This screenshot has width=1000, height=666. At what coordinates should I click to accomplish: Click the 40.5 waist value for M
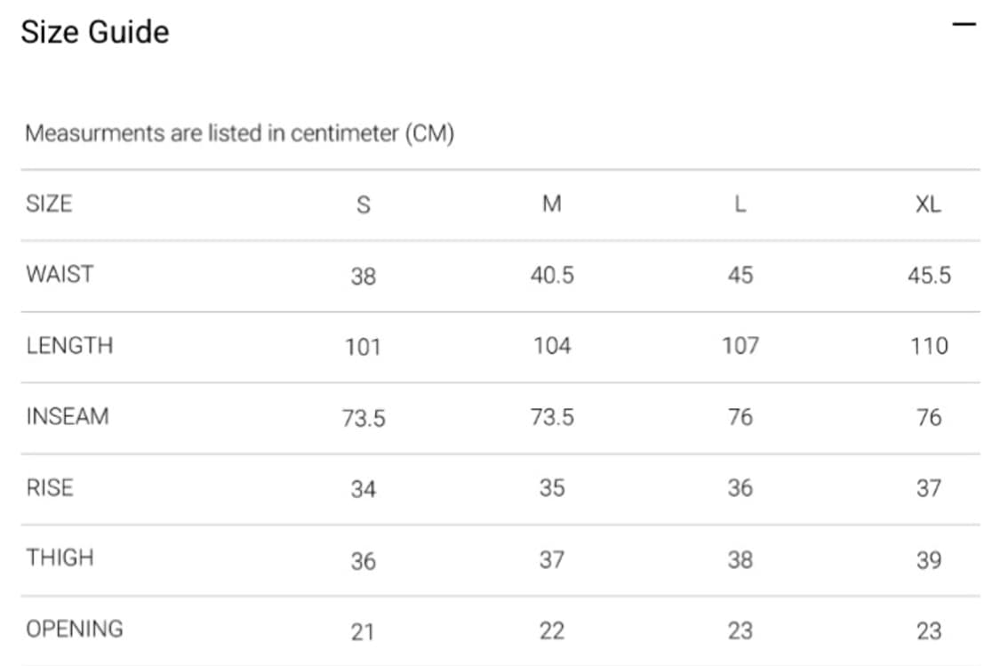click(552, 276)
